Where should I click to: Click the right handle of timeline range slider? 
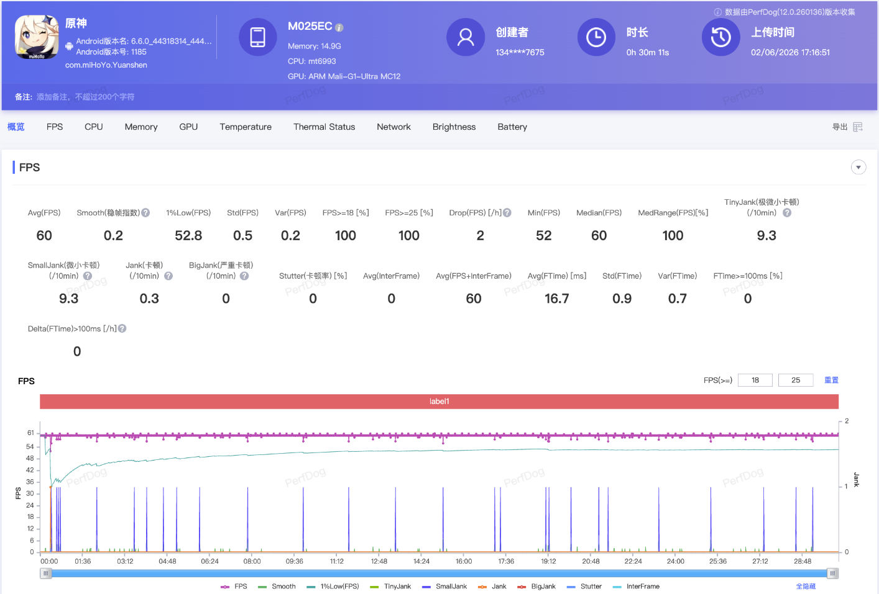[x=833, y=574]
